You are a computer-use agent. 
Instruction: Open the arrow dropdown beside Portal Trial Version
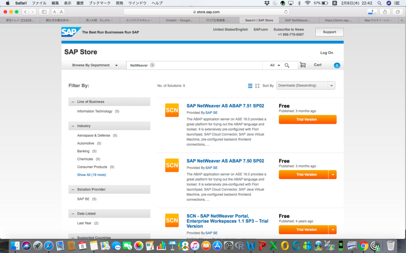click(x=333, y=230)
